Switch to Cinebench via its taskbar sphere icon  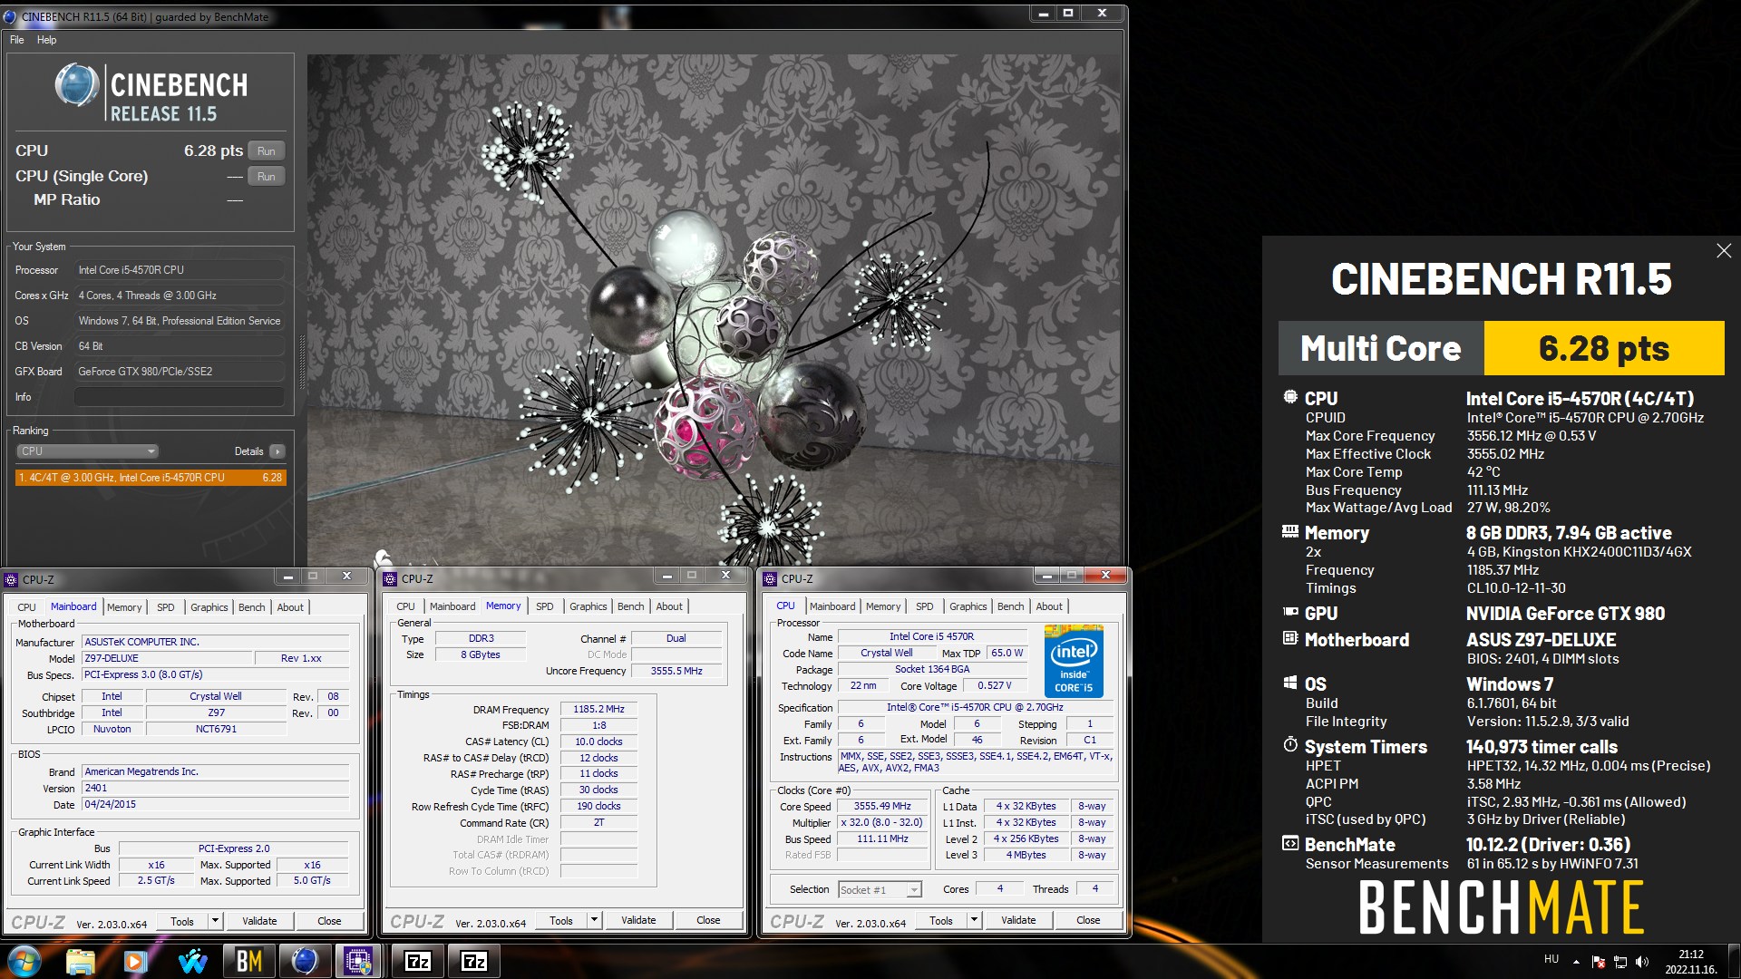click(x=304, y=961)
